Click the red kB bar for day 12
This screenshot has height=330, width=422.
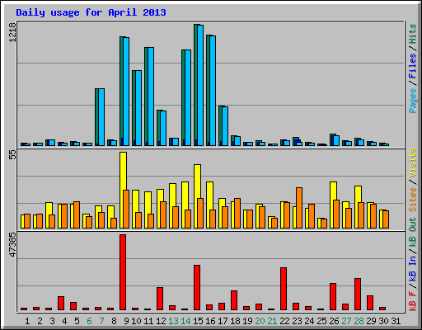pos(160,299)
